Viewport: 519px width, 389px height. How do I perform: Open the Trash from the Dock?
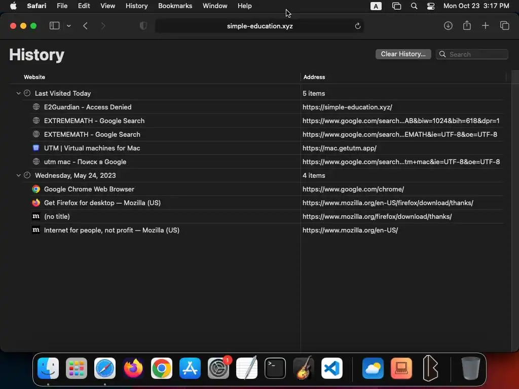pos(470,368)
